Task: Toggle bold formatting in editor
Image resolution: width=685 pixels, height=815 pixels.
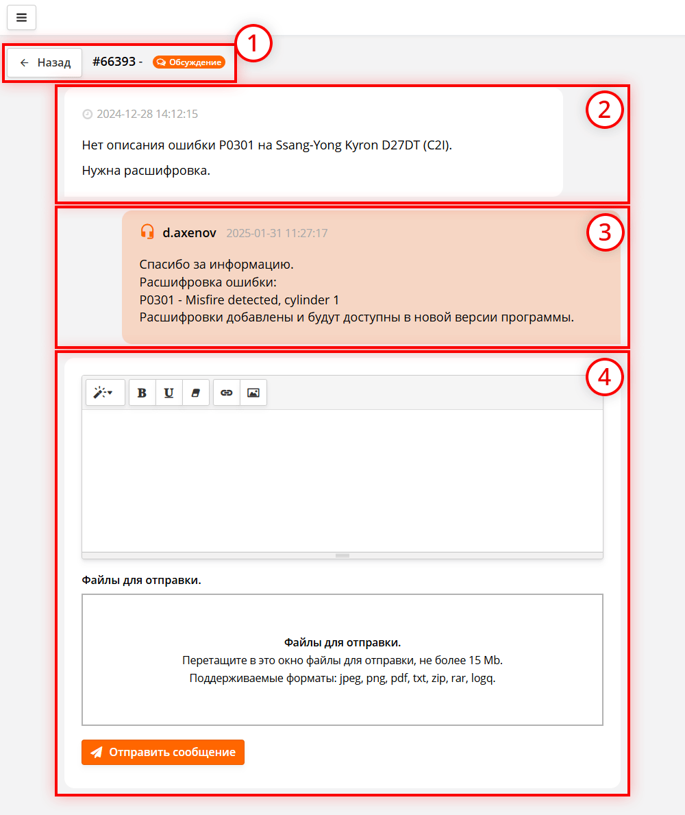Action: [x=142, y=393]
